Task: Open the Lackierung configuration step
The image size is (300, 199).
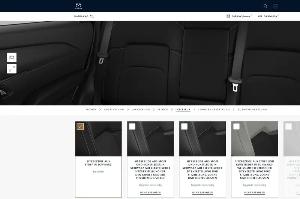Action: coord(141,110)
